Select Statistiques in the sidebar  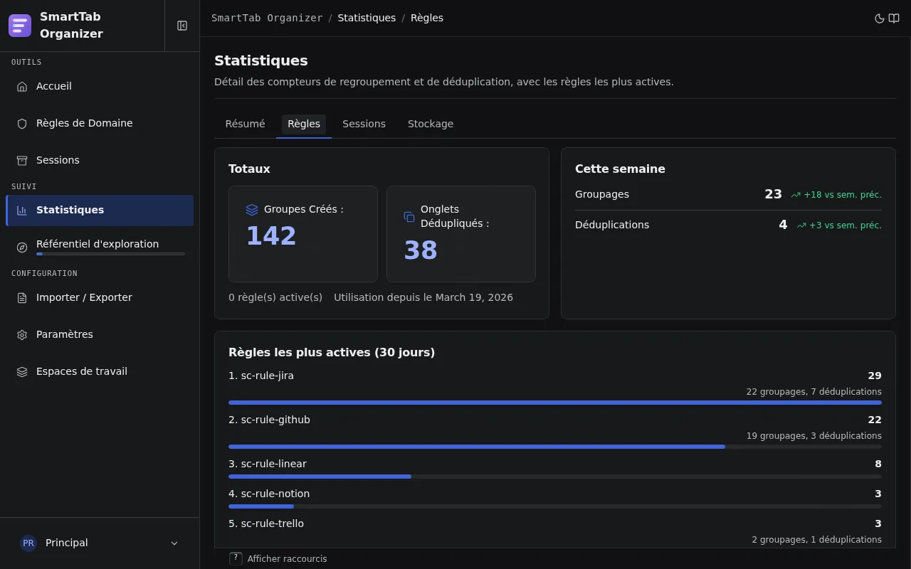click(x=100, y=211)
